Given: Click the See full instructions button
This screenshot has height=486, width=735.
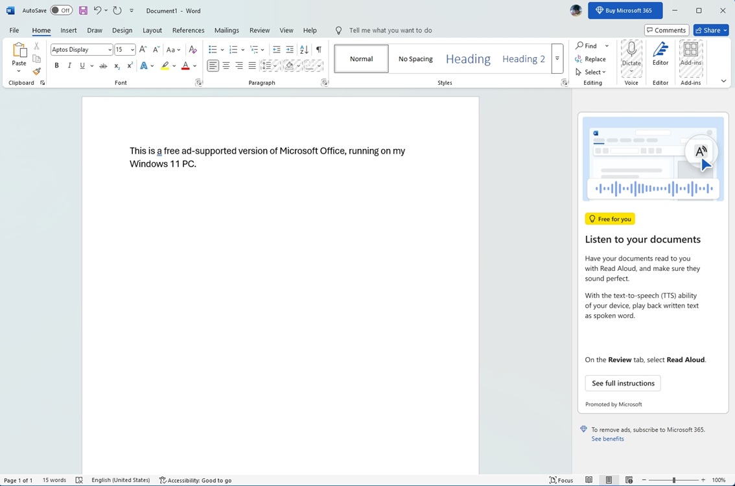Looking at the screenshot, I should point(622,383).
